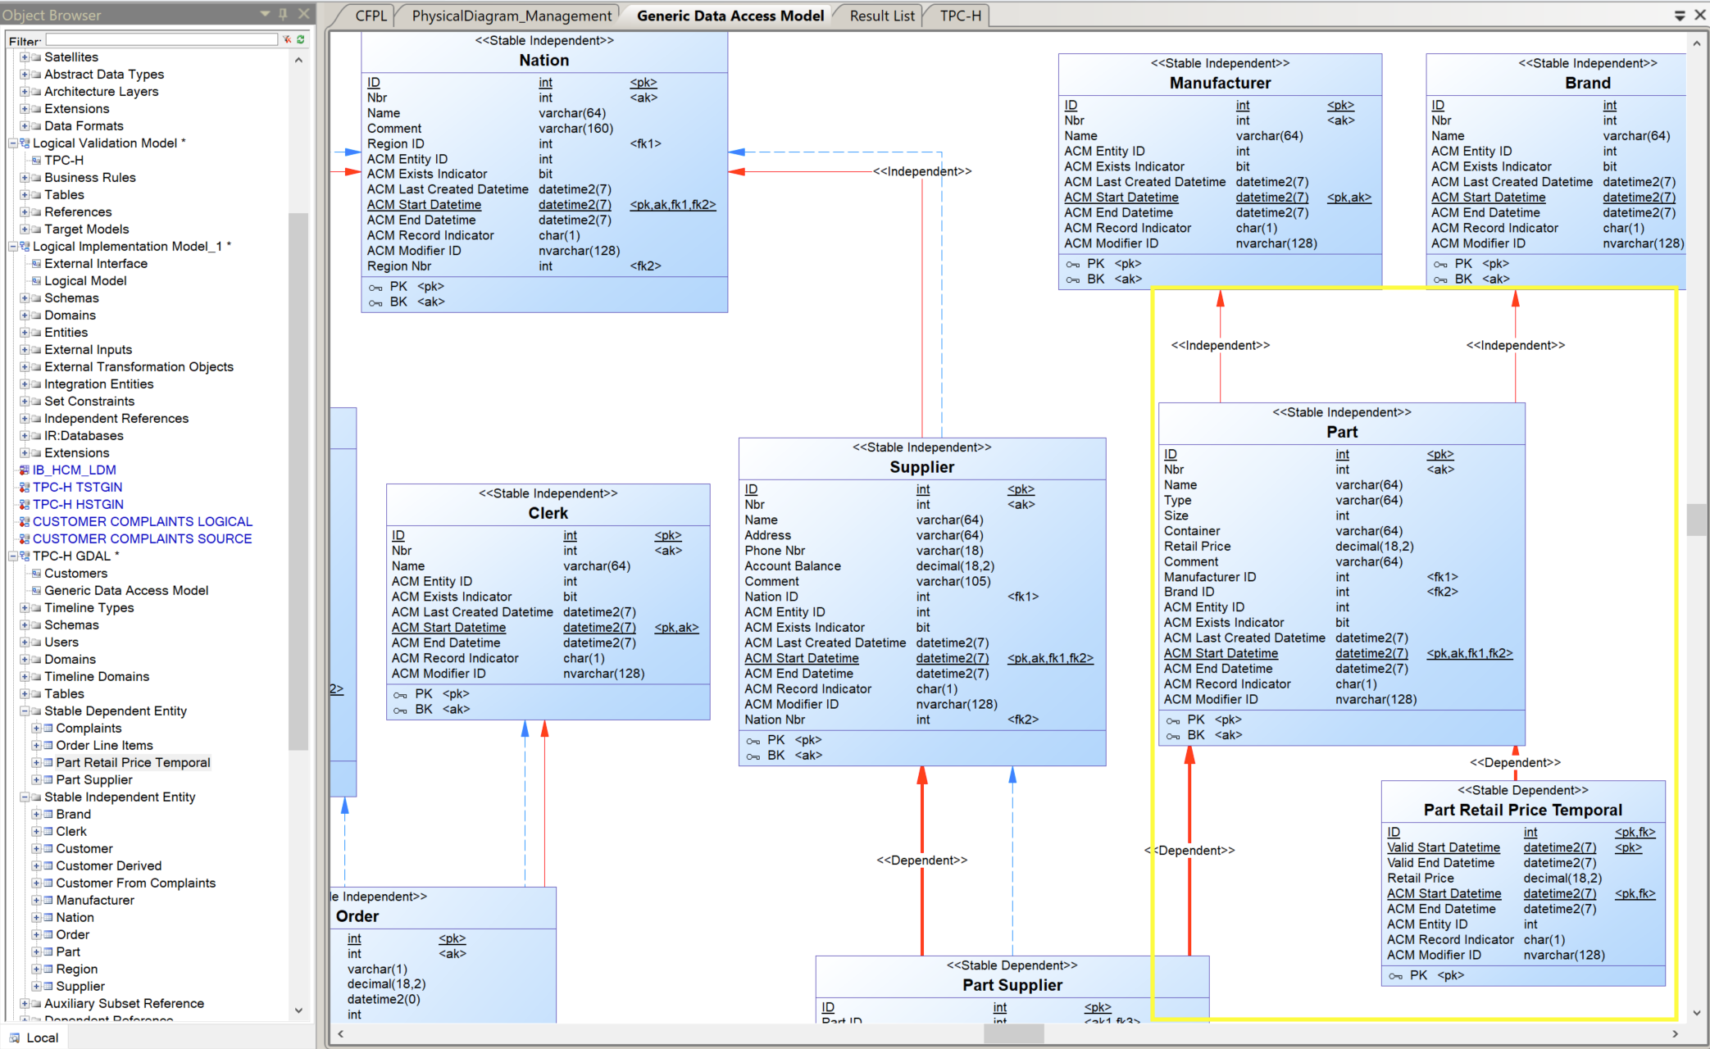1710x1049 pixels.
Task: Switch to the CFPL tab
Action: click(x=371, y=16)
